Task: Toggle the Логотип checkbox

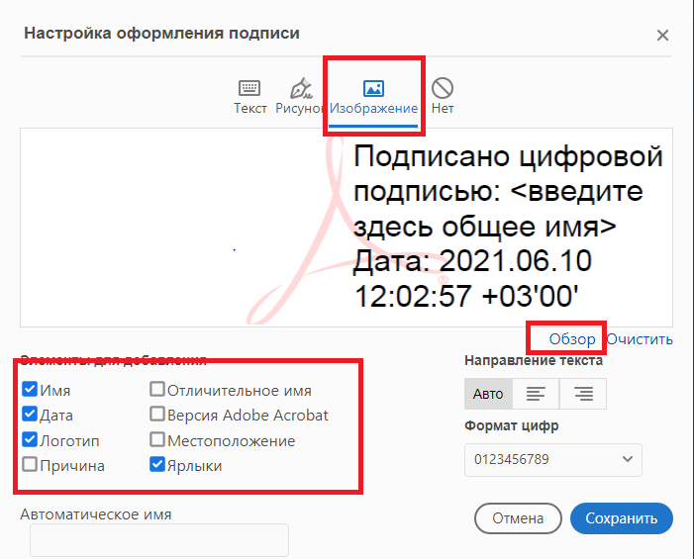Action: 30,441
